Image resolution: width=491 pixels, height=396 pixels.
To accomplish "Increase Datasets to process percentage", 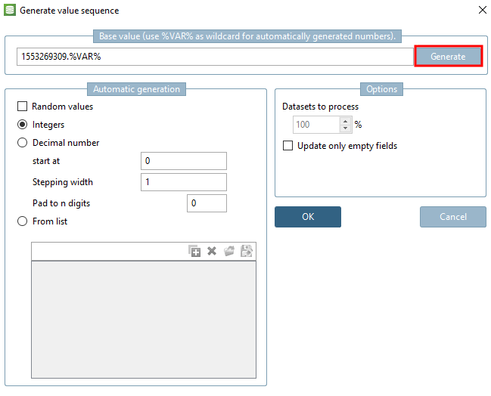I will 346,121.
